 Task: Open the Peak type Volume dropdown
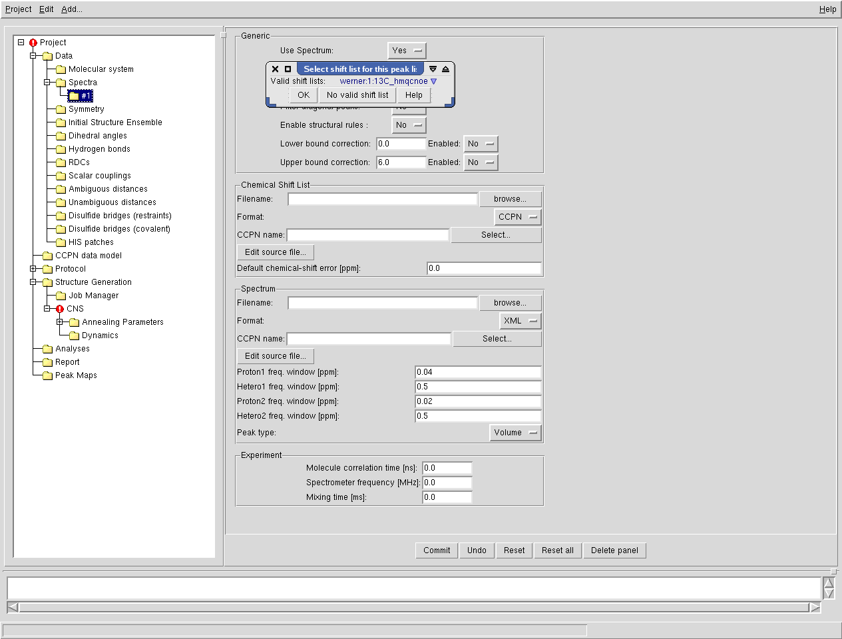[x=515, y=433]
